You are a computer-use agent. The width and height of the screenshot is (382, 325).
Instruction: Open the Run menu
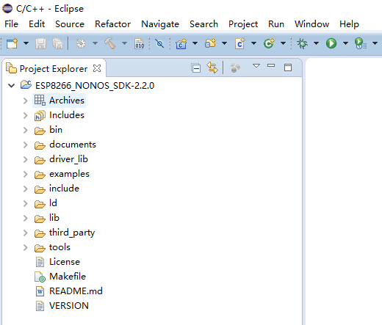click(276, 24)
